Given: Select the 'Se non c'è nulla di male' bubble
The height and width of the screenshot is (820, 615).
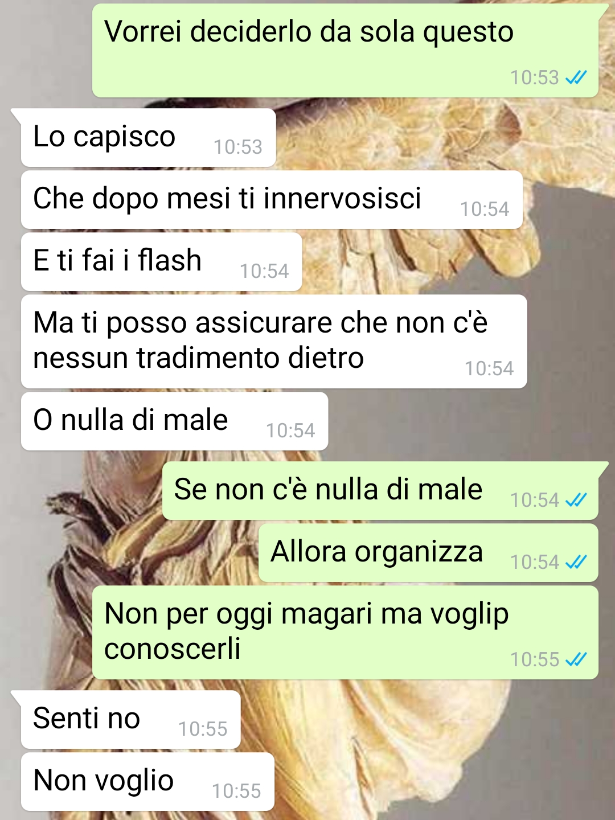Looking at the screenshot, I should click(x=380, y=491).
